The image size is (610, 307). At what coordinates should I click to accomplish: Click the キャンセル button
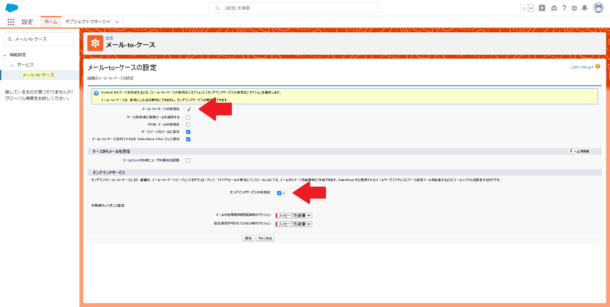[265, 238]
